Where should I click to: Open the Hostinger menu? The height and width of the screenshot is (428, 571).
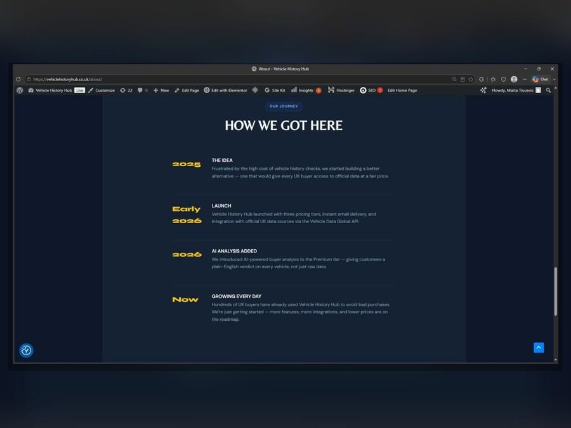pos(341,90)
